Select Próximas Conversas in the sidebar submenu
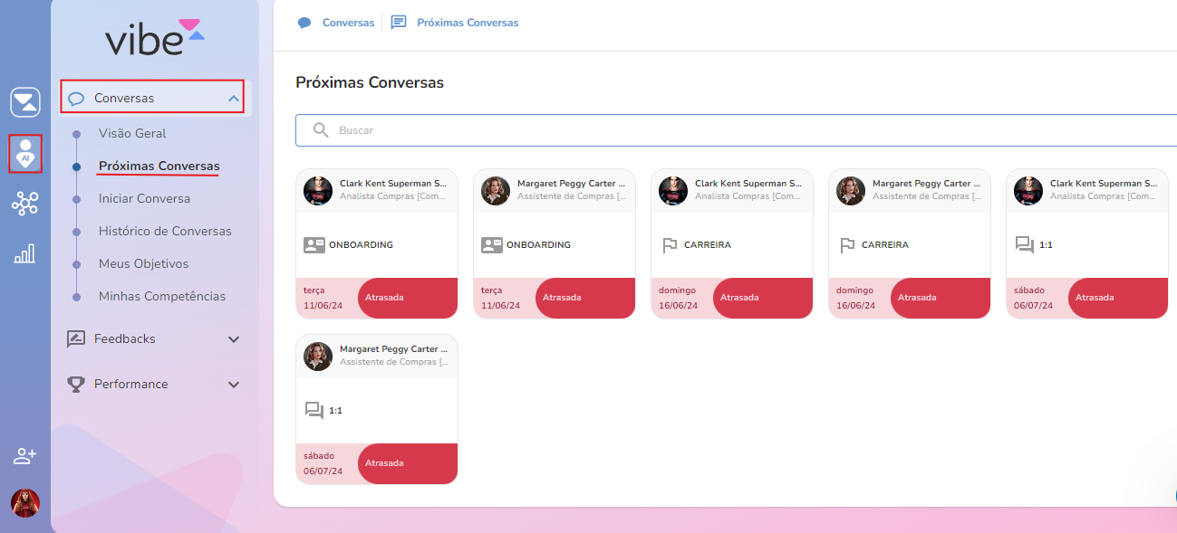1177x533 pixels. 159,166
